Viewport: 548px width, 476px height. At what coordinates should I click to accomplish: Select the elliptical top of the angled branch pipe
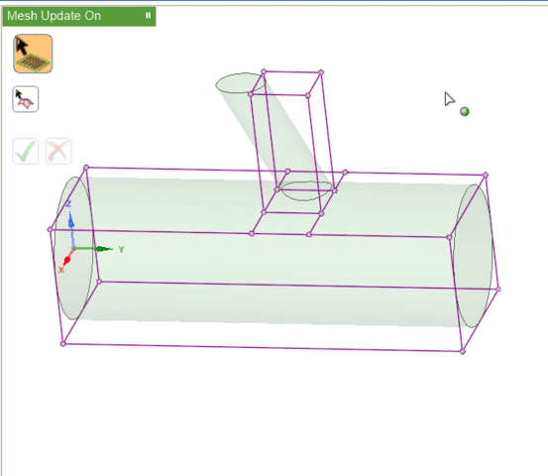tap(241, 83)
